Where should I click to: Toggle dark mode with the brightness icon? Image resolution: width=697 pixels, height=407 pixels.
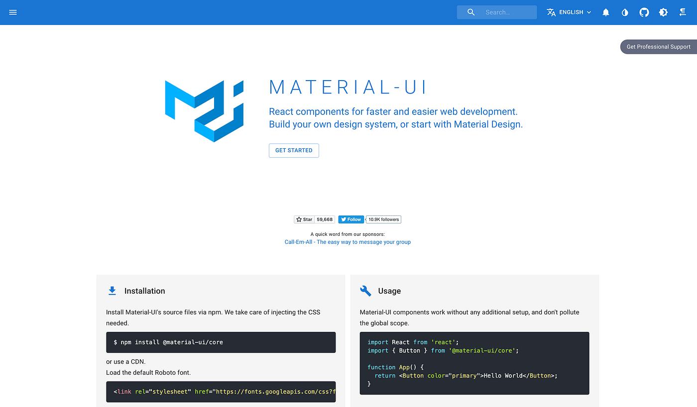[x=663, y=12]
